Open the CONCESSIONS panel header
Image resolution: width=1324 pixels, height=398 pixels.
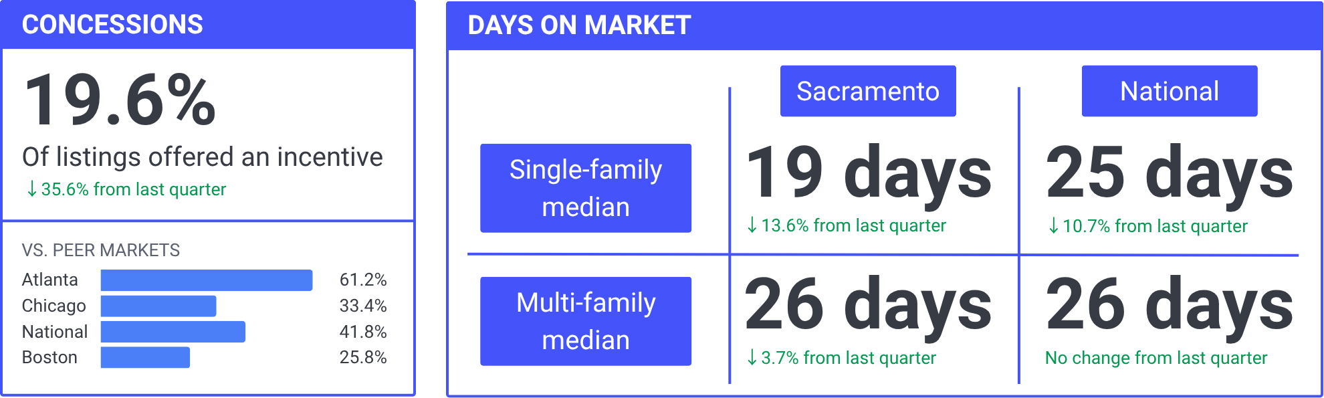click(208, 25)
